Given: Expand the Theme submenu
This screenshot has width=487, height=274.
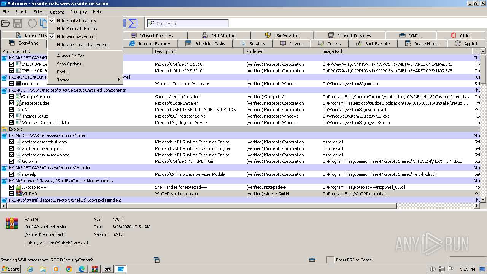Looking at the screenshot, I should pos(84,80).
